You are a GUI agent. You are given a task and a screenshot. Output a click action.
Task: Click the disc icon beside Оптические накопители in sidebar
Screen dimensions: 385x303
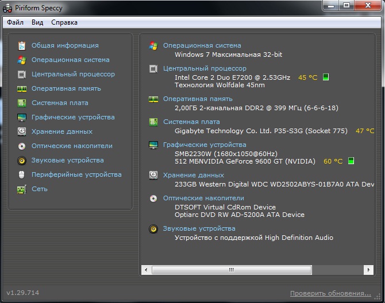[x=22, y=146]
